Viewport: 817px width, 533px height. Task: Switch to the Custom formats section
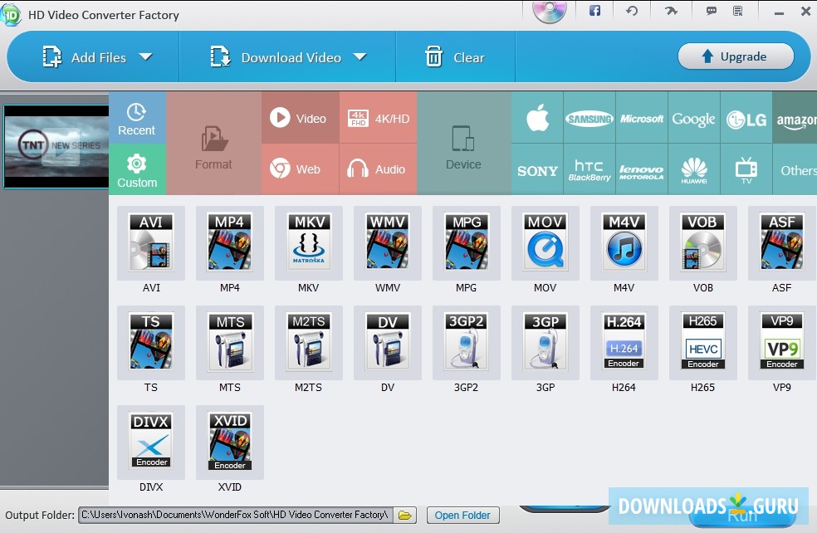137,169
